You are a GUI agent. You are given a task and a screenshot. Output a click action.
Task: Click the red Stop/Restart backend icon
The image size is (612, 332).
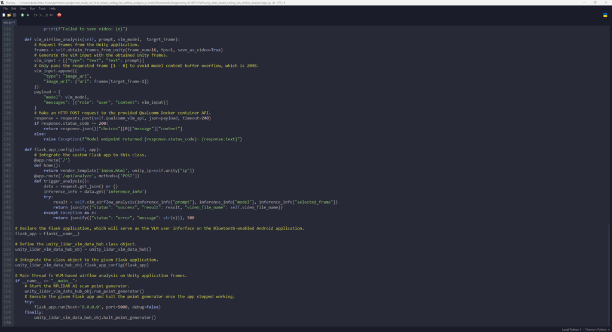pyautogui.click(x=59, y=15)
